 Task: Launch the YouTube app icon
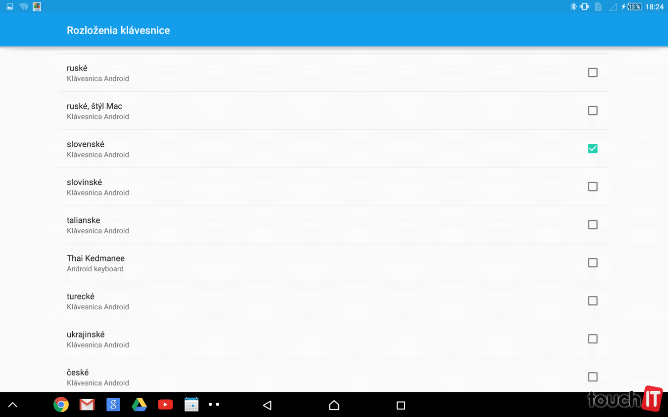[165, 405]
